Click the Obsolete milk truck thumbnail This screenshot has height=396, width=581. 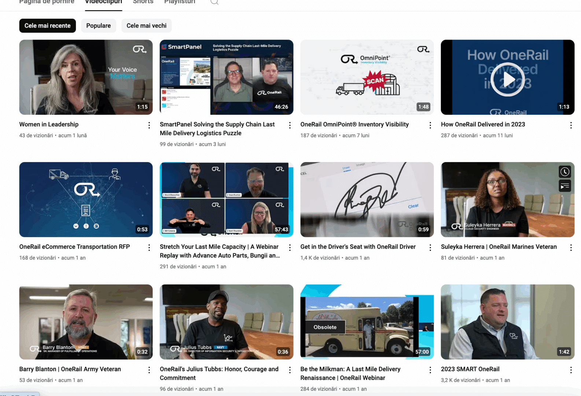[367, 322]
